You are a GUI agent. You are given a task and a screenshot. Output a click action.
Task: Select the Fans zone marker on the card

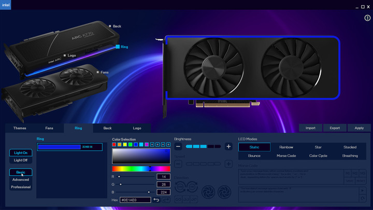tap(97, 72)
